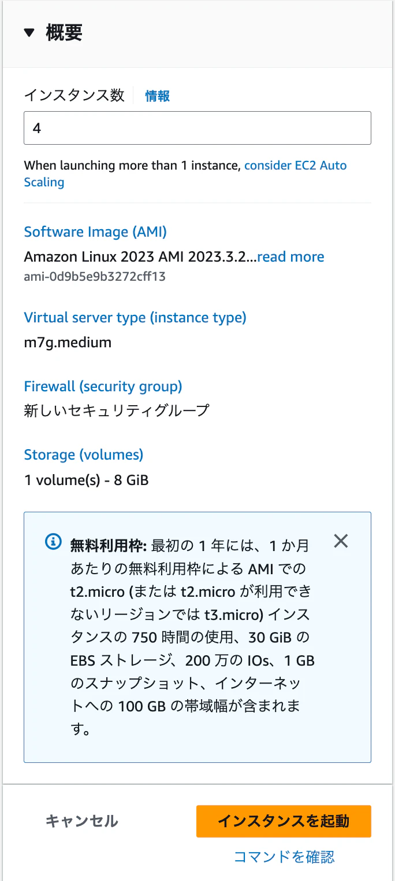Open the コマンドを確認 link
The image size is (395, 881).
[x=284, y=857]
